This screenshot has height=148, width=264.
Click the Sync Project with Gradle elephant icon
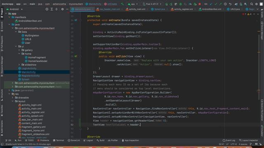tap(236, 4)
